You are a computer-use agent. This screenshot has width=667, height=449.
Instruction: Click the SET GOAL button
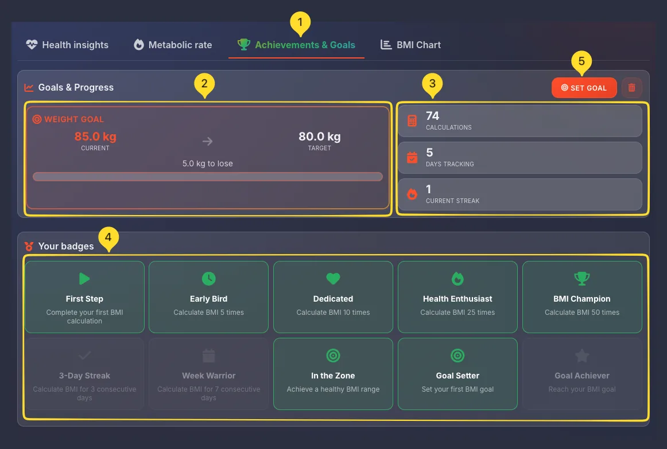[x=584, y=87]
